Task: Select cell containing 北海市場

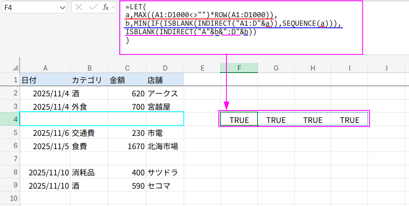Action: tap(165, 146)
